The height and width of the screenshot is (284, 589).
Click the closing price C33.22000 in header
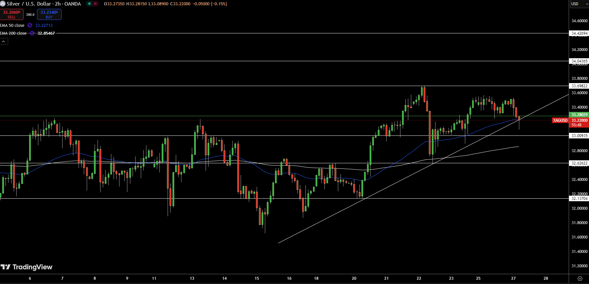(180, 4)
